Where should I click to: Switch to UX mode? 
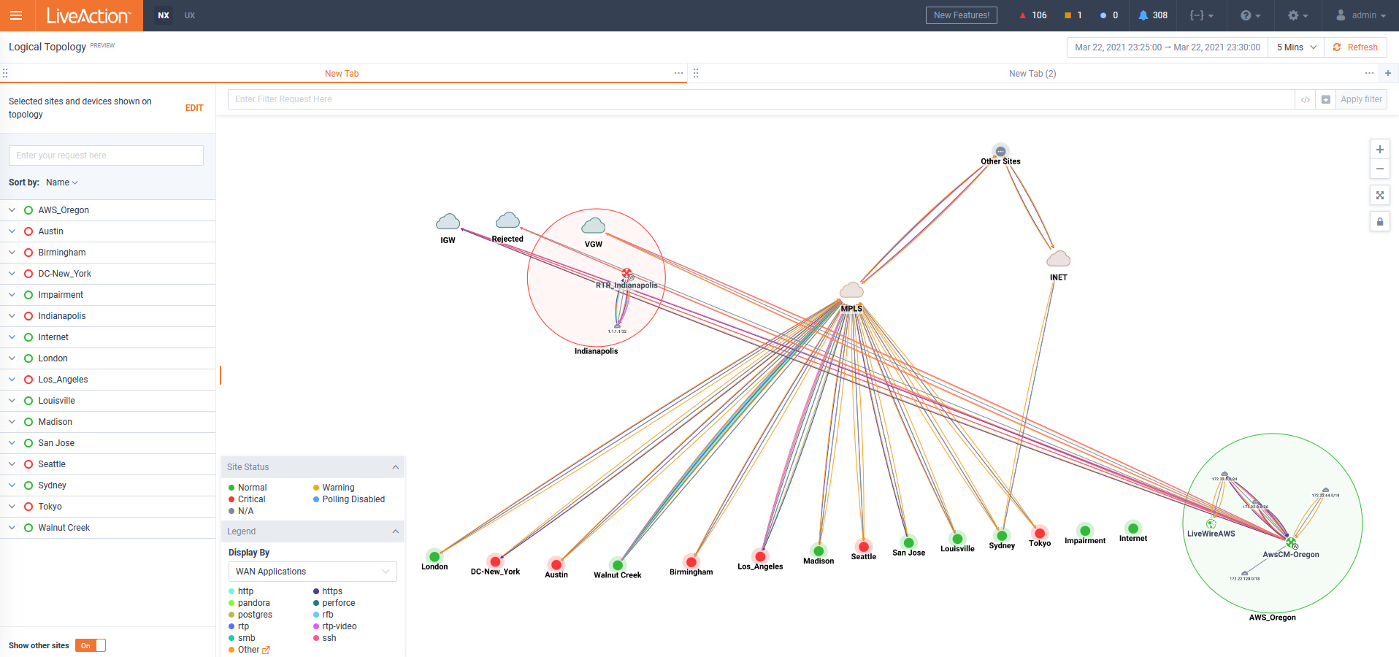tap(190, 15)
